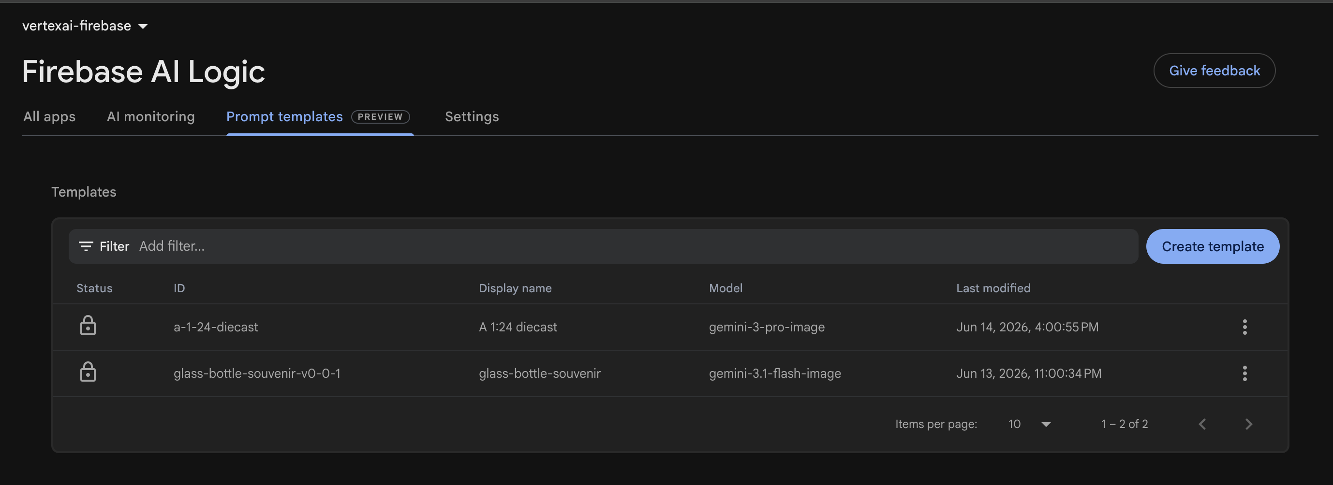This screenshot has height=485, width=1333.
Task: Click the Model column header
Action: coord(726,288)
